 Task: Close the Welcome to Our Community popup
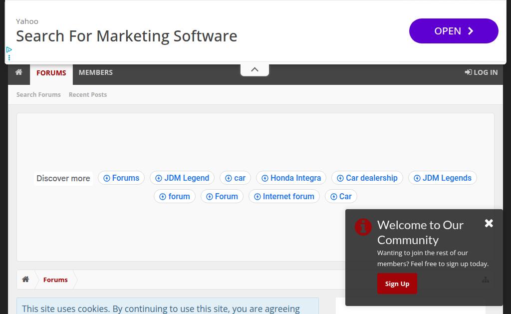coord(489,224)
